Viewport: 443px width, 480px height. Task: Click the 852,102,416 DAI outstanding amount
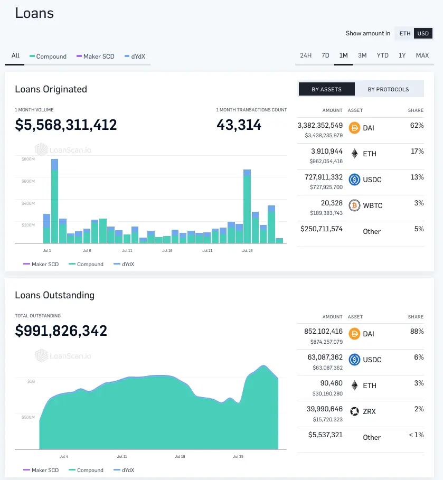tap(323, 332)
